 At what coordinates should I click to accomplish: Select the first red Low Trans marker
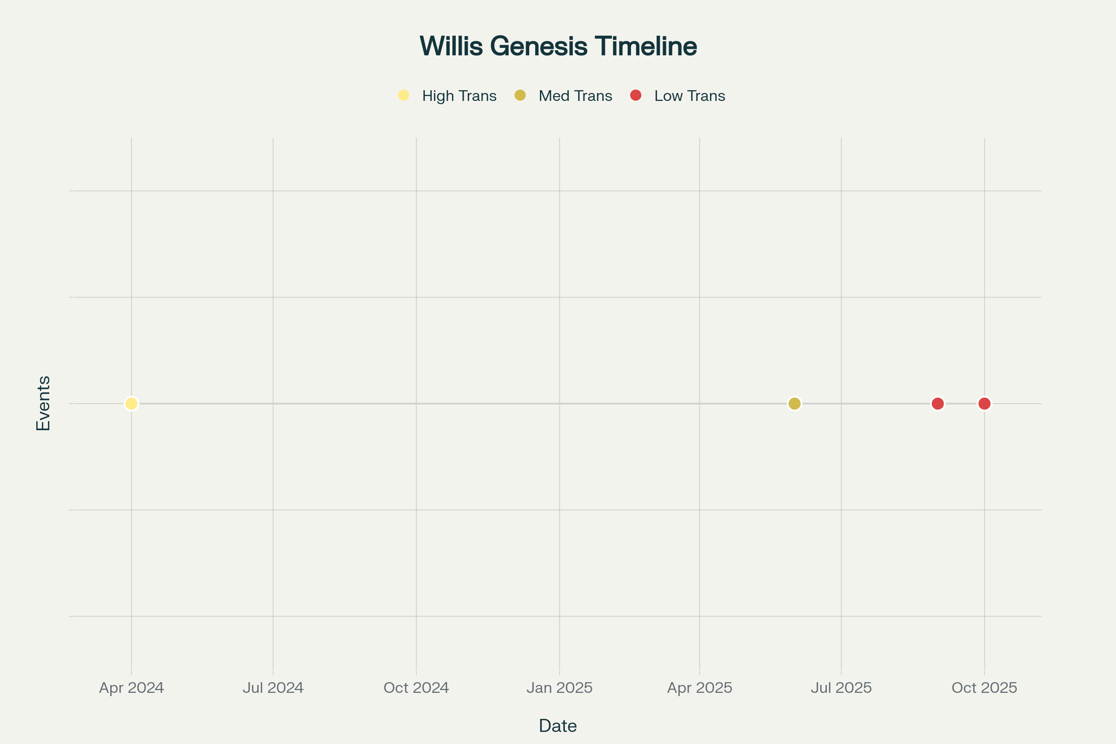[937, 404]
